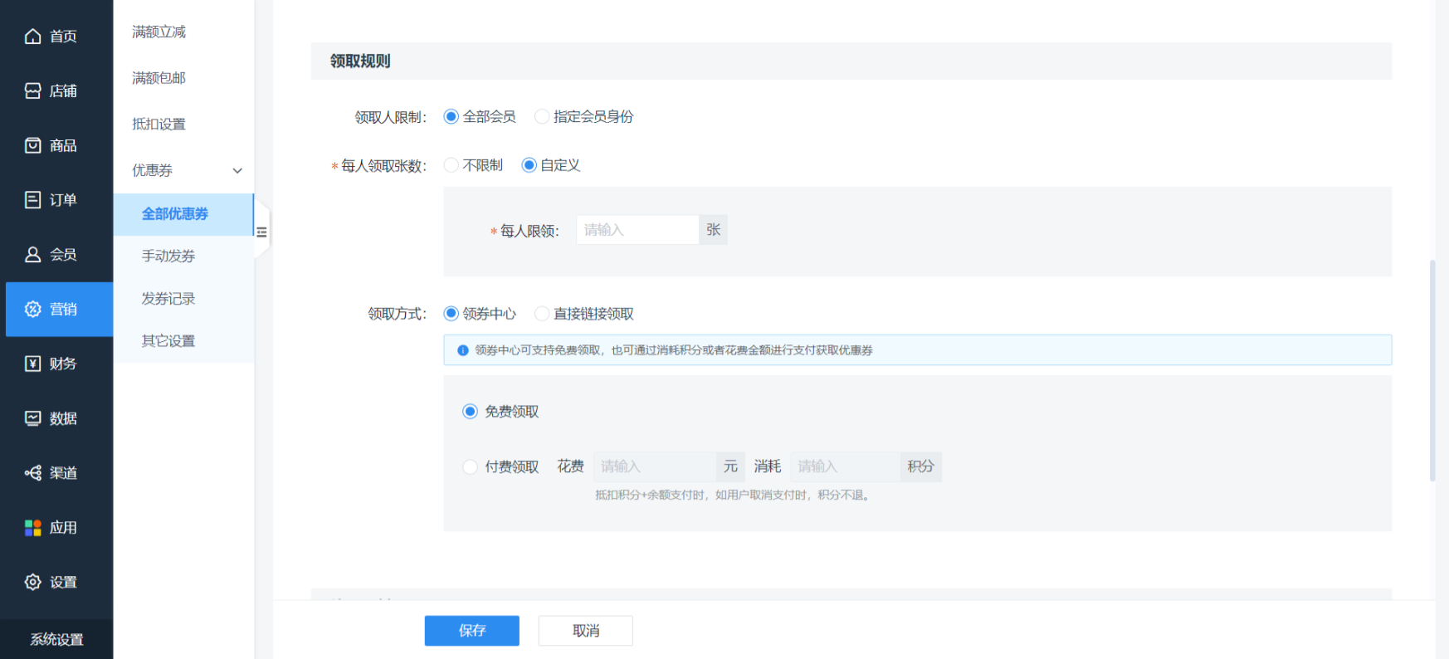
Task: Click the 每人限领 input field
Action: pos(637,230)
